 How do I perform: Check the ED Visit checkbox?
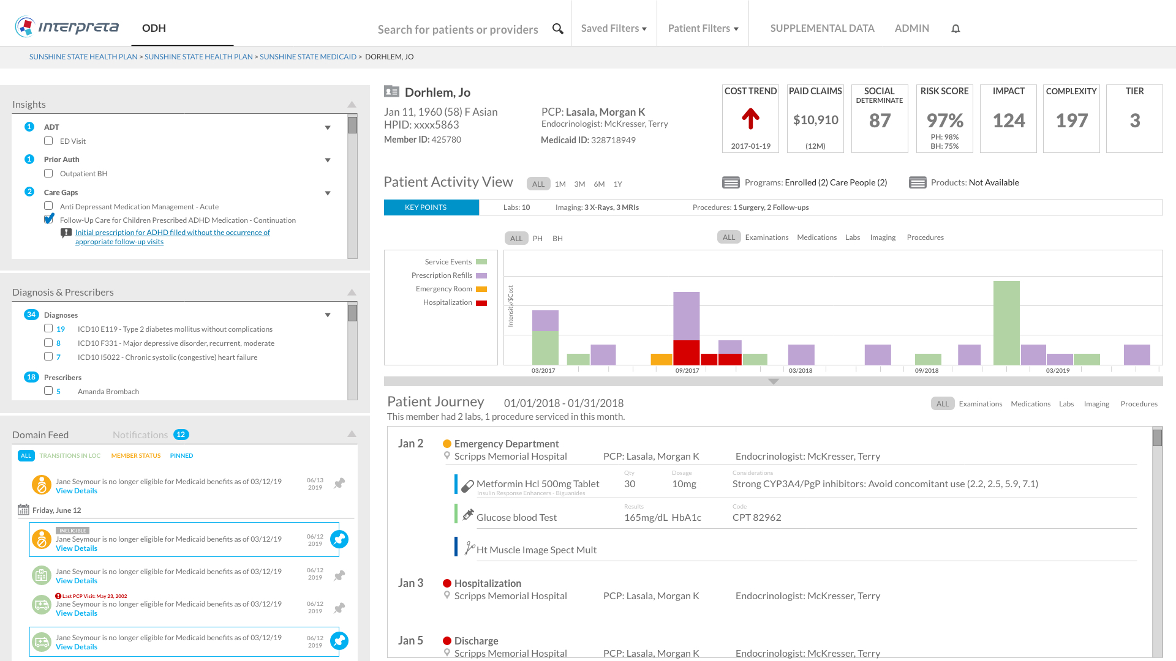tap(48, 141)
